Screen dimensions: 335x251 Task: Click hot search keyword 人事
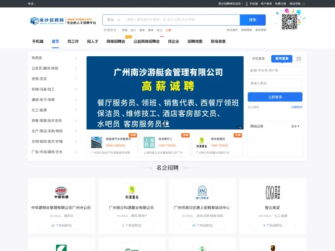pos(168,30)
